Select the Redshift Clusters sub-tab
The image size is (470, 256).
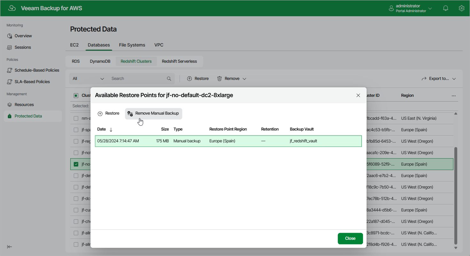coord(136,61)
